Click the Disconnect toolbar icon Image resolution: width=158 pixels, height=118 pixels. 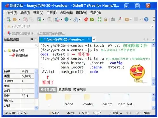25,19
